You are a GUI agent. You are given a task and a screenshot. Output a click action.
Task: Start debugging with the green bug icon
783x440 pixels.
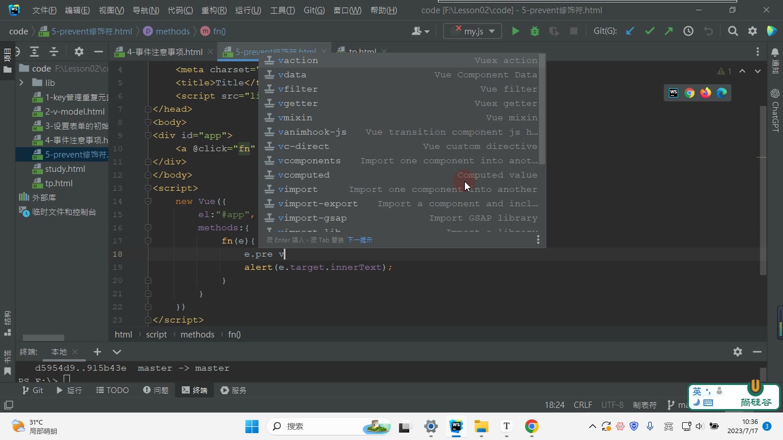tap(535, 32)
